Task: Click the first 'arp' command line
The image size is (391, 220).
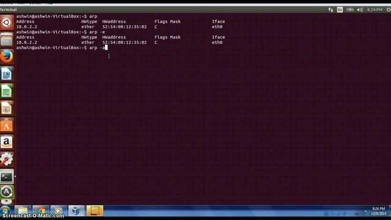Action: pos(57,16)
